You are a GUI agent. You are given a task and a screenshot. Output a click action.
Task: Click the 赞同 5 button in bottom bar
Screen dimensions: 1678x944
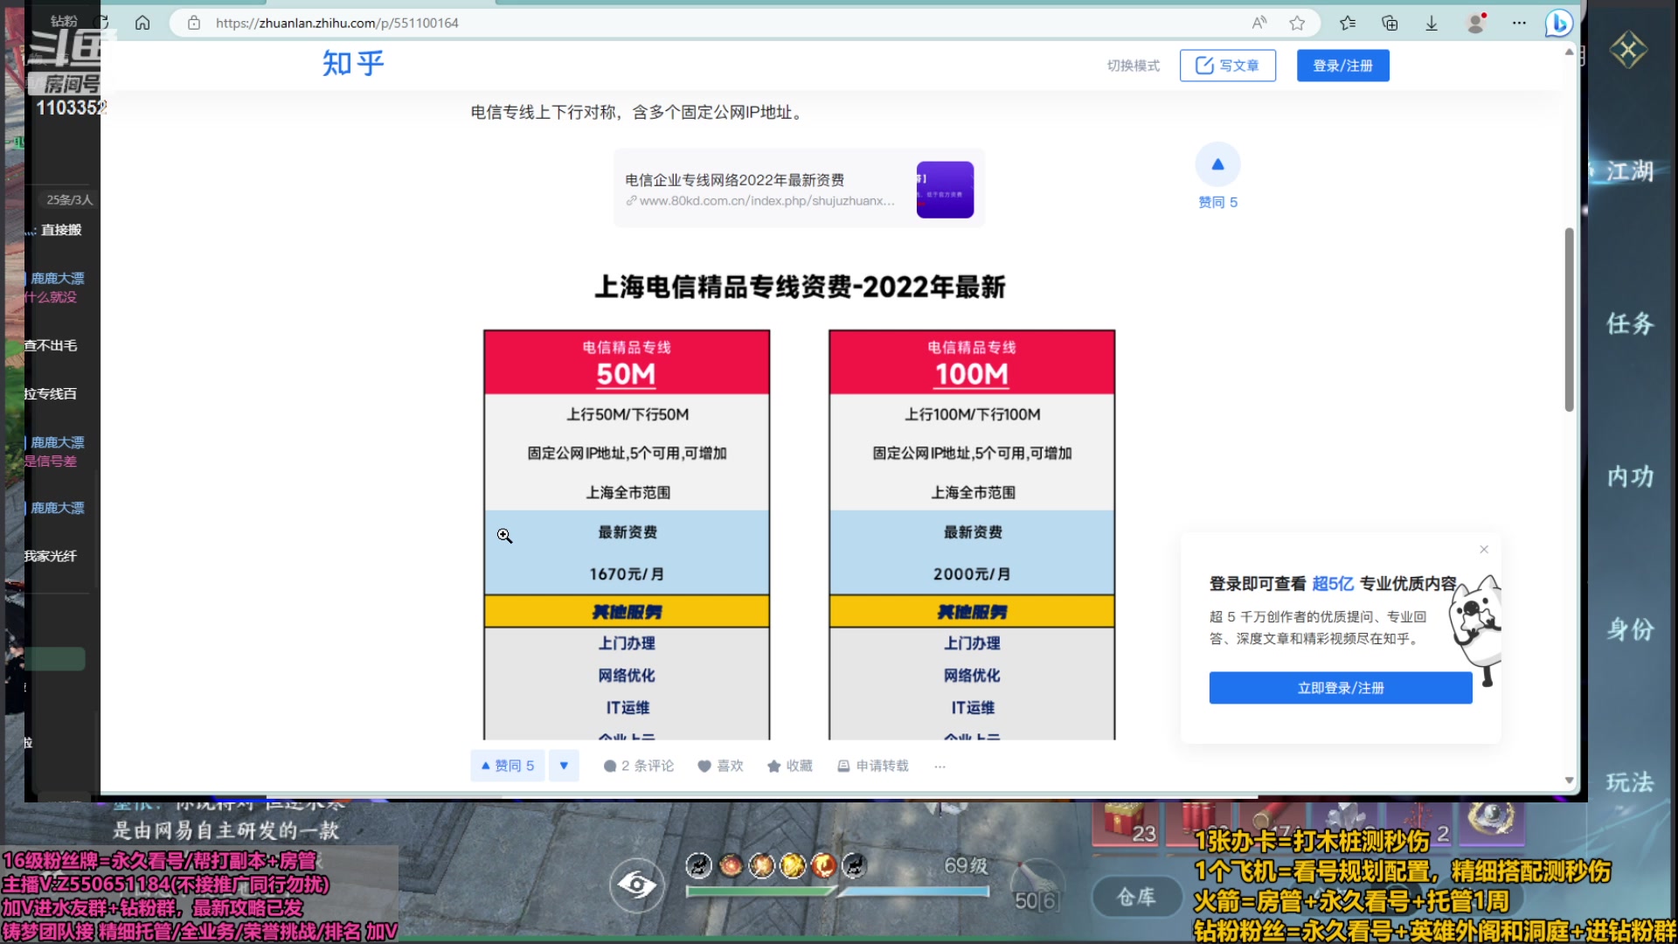[x=507, y=766]
